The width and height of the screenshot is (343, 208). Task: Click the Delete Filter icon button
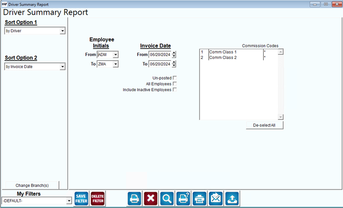coord(98,199)
